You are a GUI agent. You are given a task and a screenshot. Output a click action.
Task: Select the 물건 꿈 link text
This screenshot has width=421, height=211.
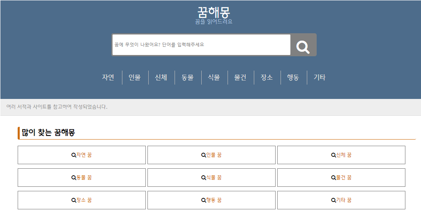pos(344,178)
